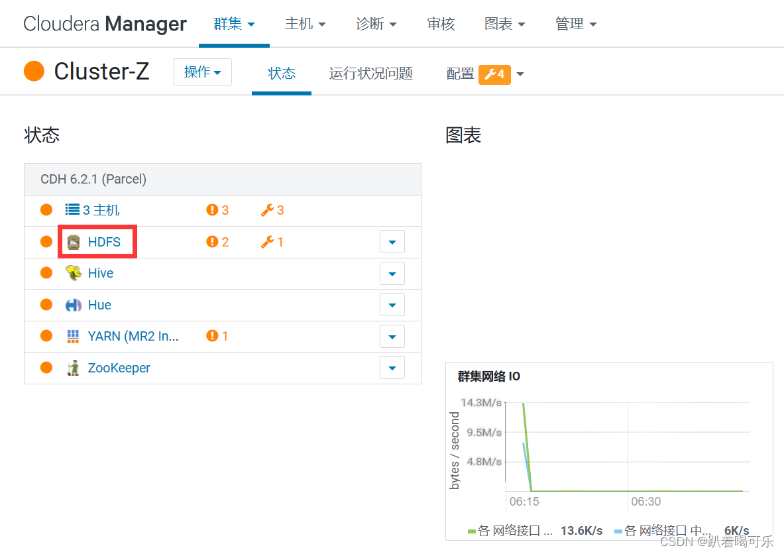The image size is (784, 554).
Task: Open the 3 主机 link
Action: click(101, 210)
